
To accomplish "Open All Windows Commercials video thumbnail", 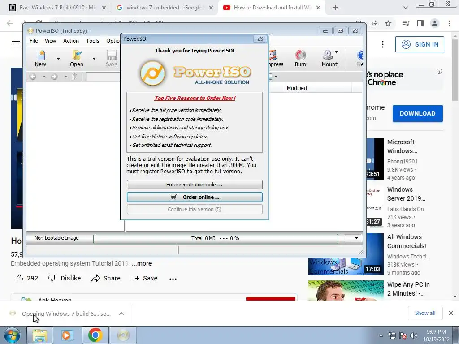I will point(346,254).
